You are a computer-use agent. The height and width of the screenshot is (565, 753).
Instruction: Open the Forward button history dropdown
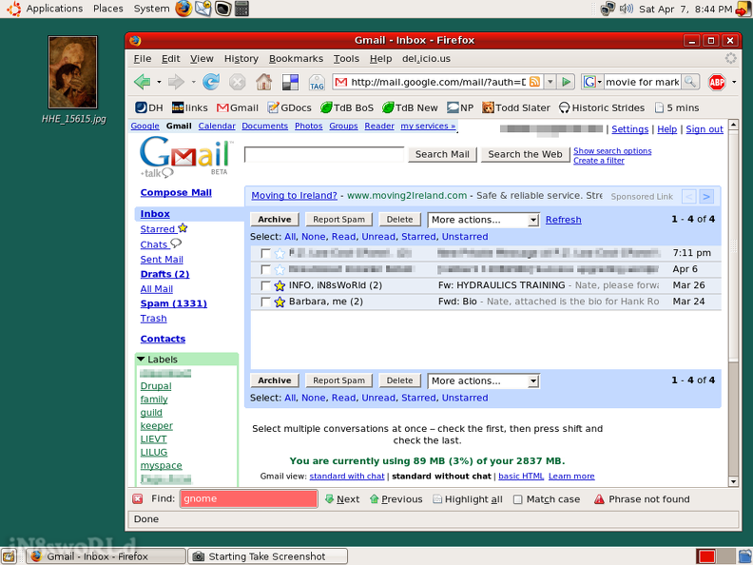tap(194, 82)
